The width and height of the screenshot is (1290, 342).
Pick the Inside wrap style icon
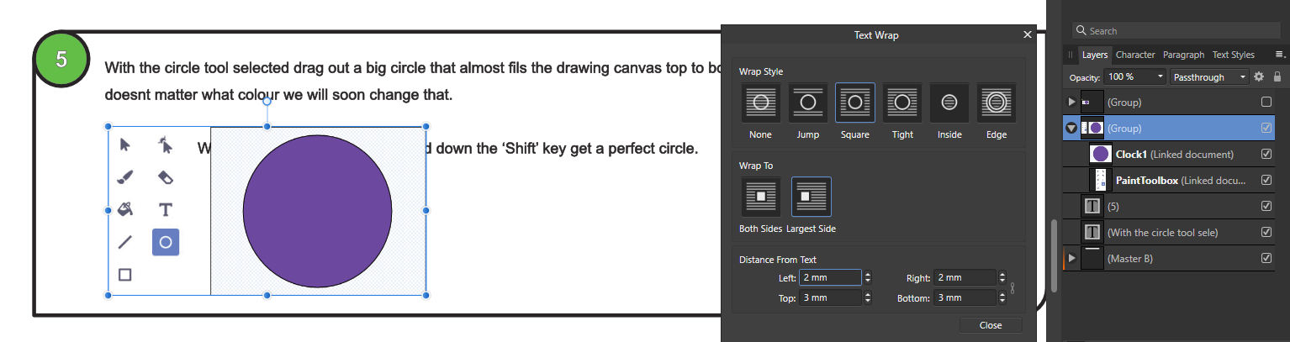[x=949, y=103]
